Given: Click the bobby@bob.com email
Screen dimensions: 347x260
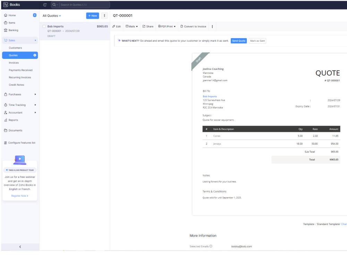Looking at the screenshot, I should pyautogui.click(x=242, y=246).
